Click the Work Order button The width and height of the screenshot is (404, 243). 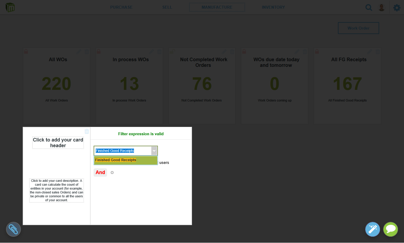point(359,28)
